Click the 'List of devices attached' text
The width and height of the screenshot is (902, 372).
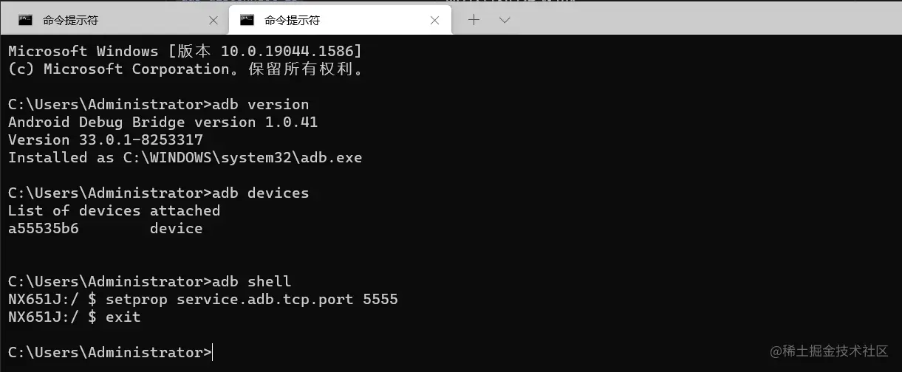point(114,210)
